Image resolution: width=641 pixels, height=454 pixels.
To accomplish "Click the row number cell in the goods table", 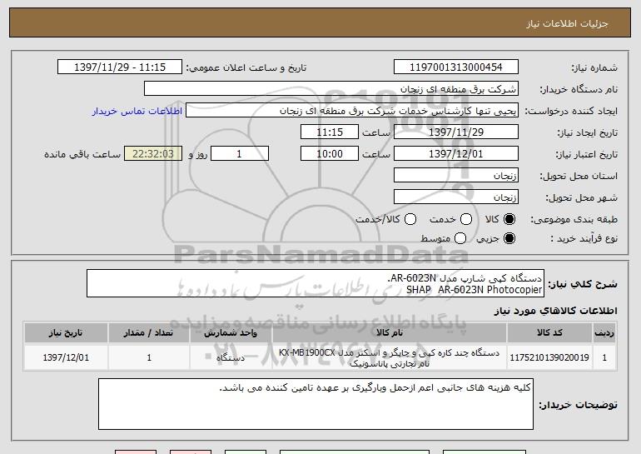I will point(604,357).
